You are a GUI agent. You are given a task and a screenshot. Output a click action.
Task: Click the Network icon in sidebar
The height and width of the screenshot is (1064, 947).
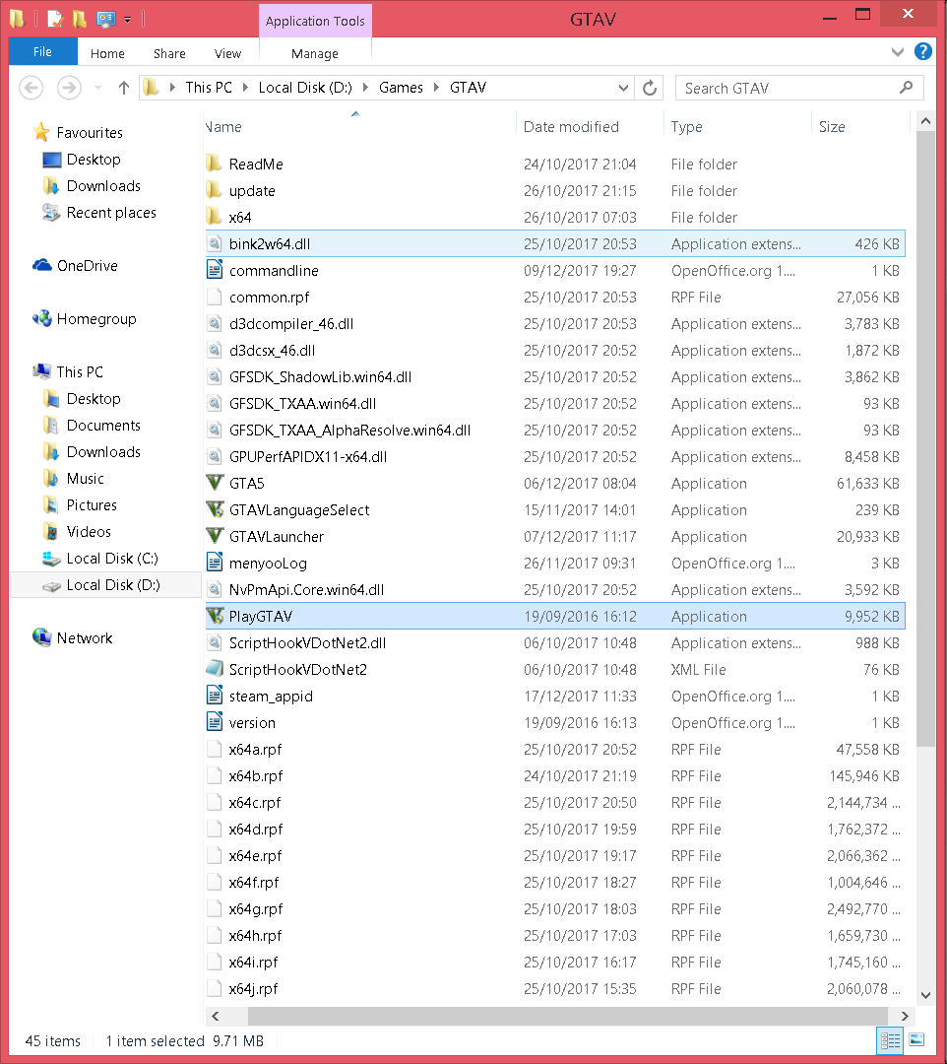coord(42,637)
